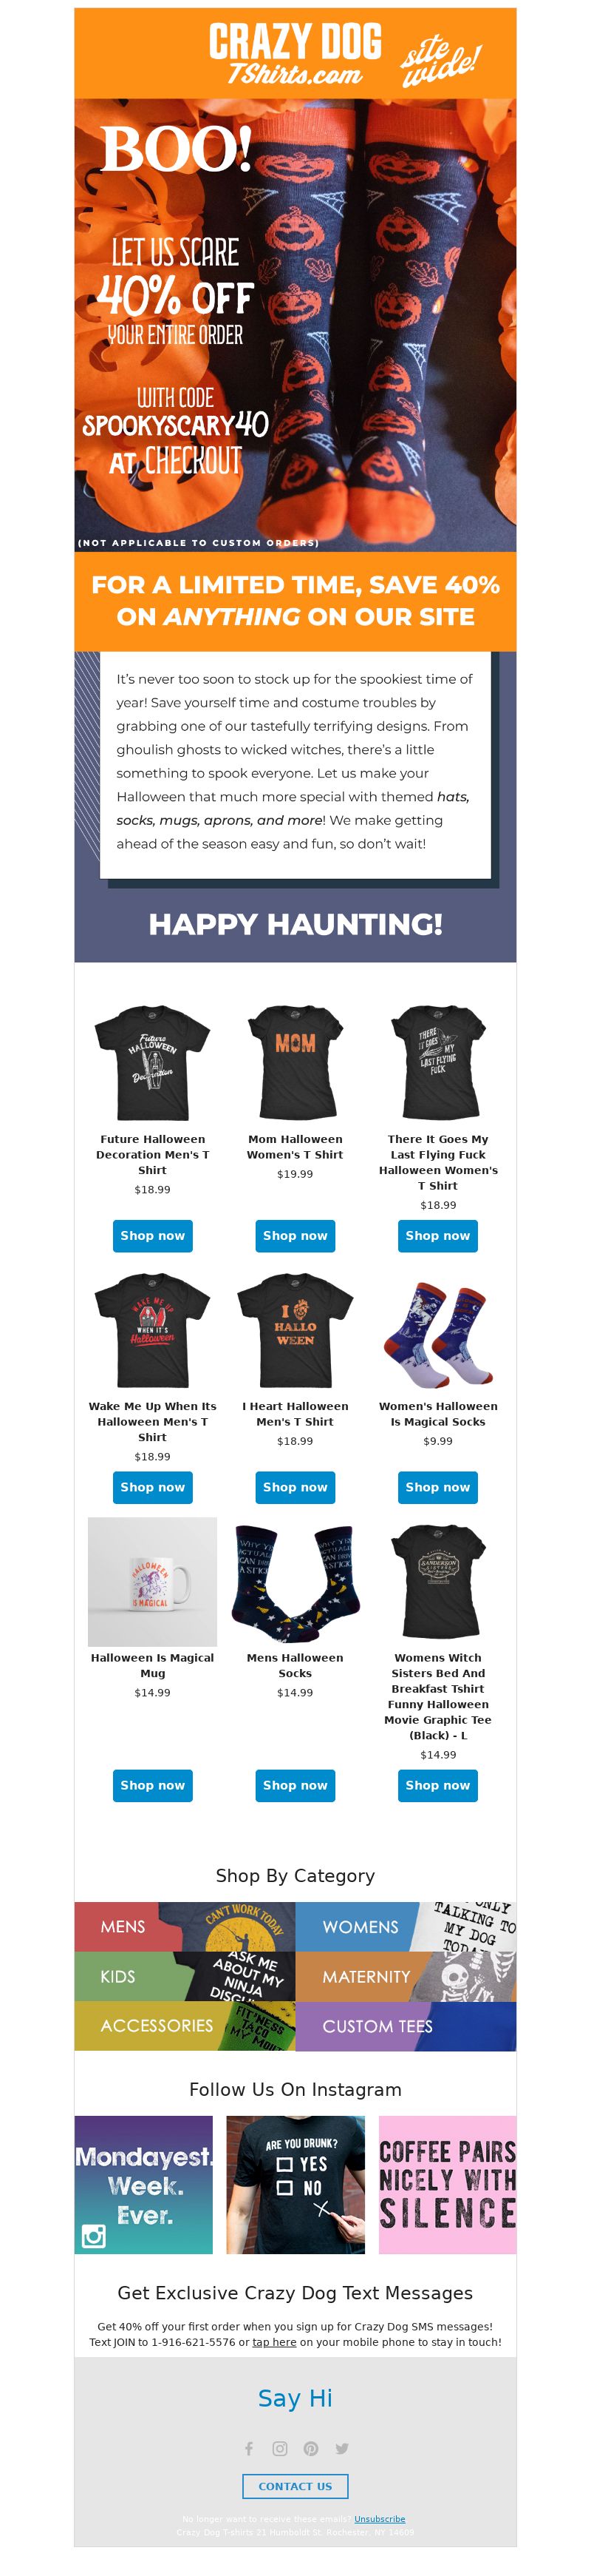Open the Twitter icon in footer
Viewport: 591px width, 2576px height.
pyautogui.click(x=341, y=2448)
